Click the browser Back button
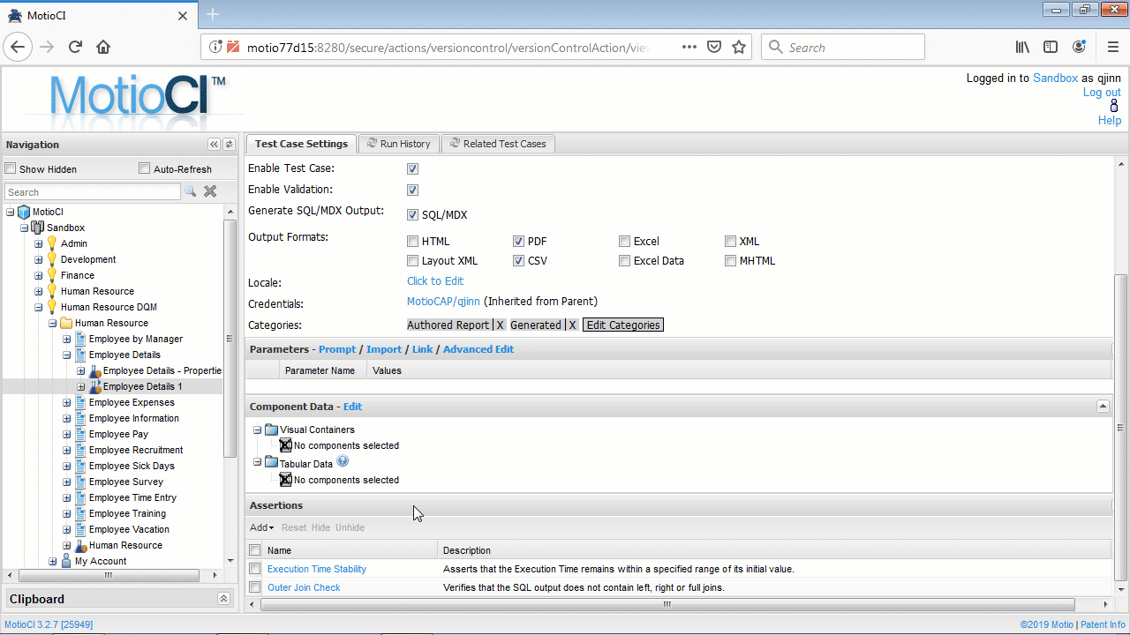The width and height of the screenshot is (1130, 635). [x=19, y=47]
